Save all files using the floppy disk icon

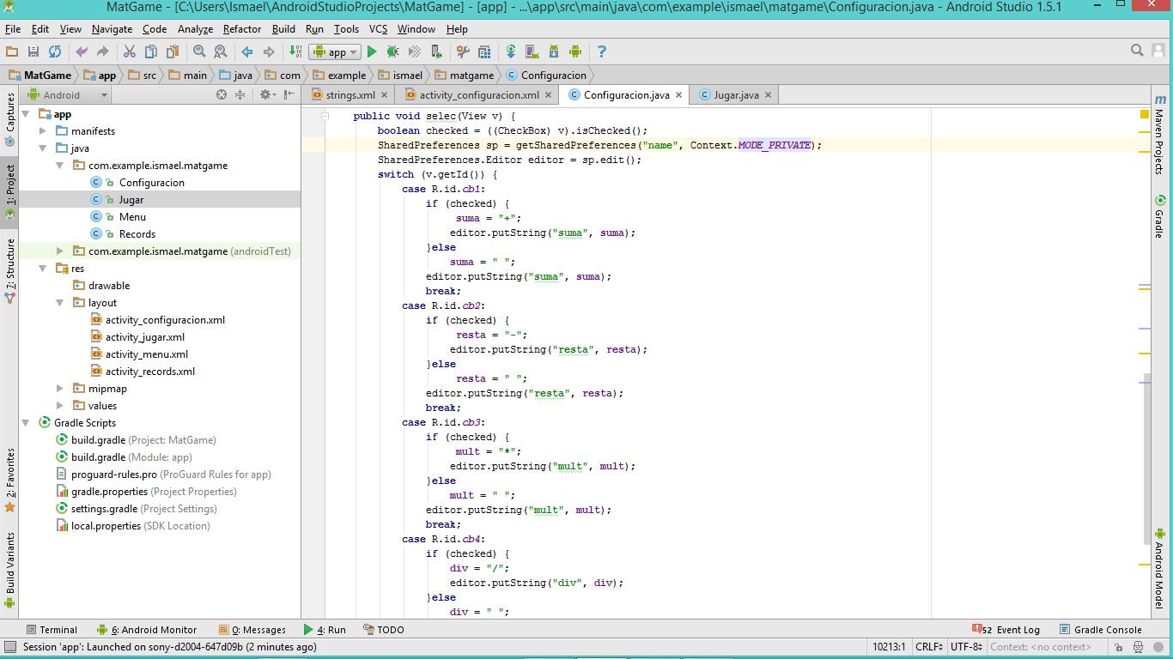click(33, 51)
